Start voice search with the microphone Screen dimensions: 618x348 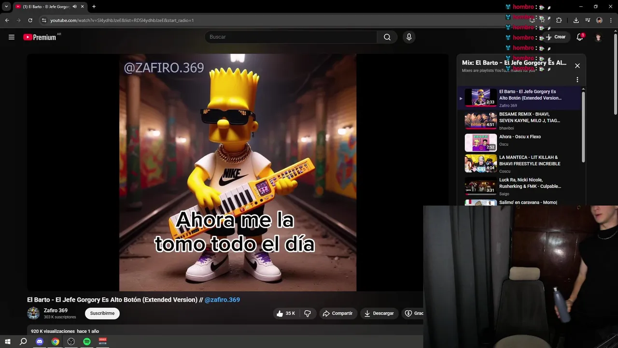point(409,37)
